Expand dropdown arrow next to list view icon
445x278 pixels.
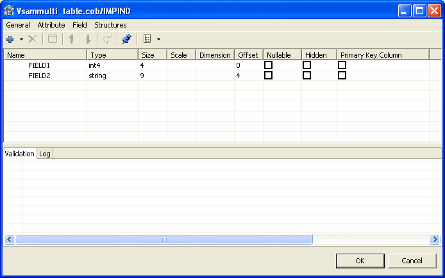[158, 39]
